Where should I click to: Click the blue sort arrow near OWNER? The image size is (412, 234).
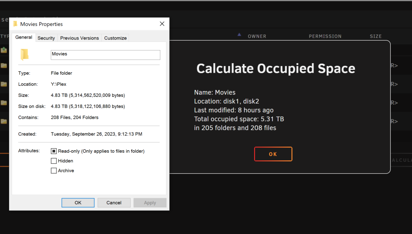[239, 34]
